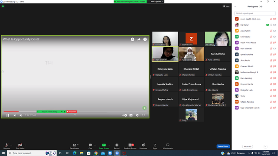The image size is (278, 156).
Task: Open the Apps icon
Action: tap(155, 145)
